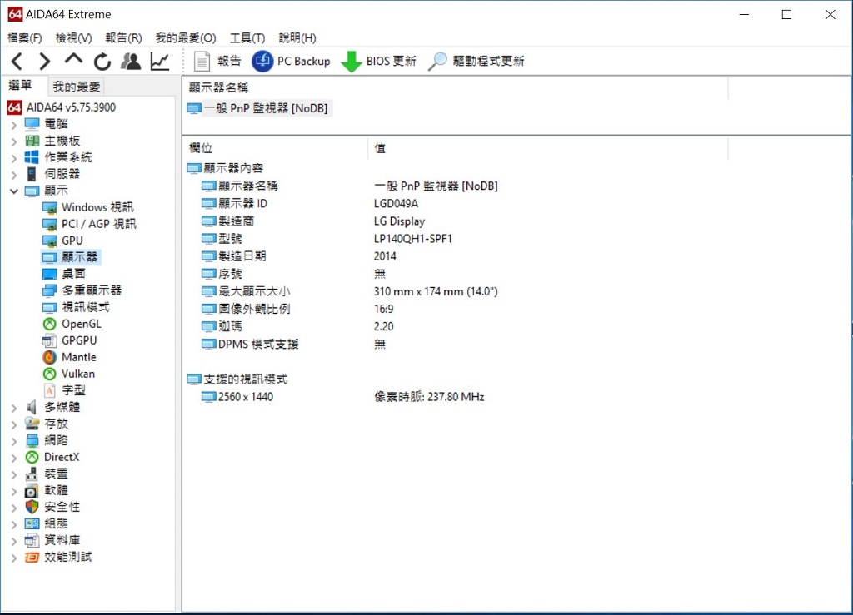Expand the 裝置 tree node
The width and height of the screenshot is (853, 615).
pos(14,474)
